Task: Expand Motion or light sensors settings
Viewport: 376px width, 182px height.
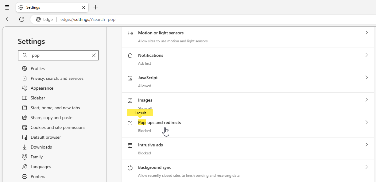Action: point(366,33)
